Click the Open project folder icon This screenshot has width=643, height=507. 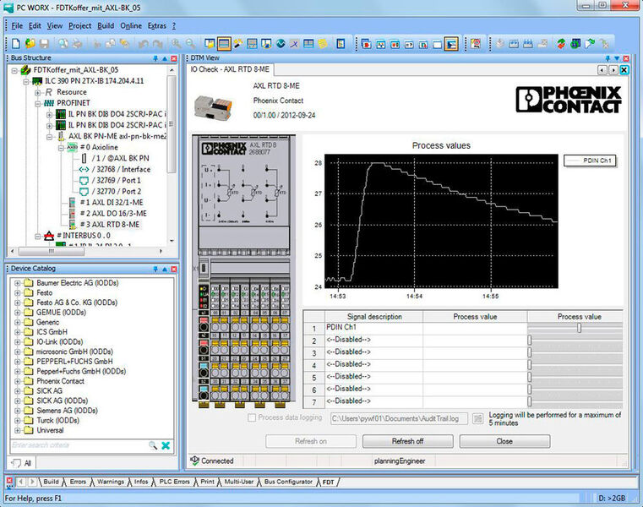(x=30, y=43)
